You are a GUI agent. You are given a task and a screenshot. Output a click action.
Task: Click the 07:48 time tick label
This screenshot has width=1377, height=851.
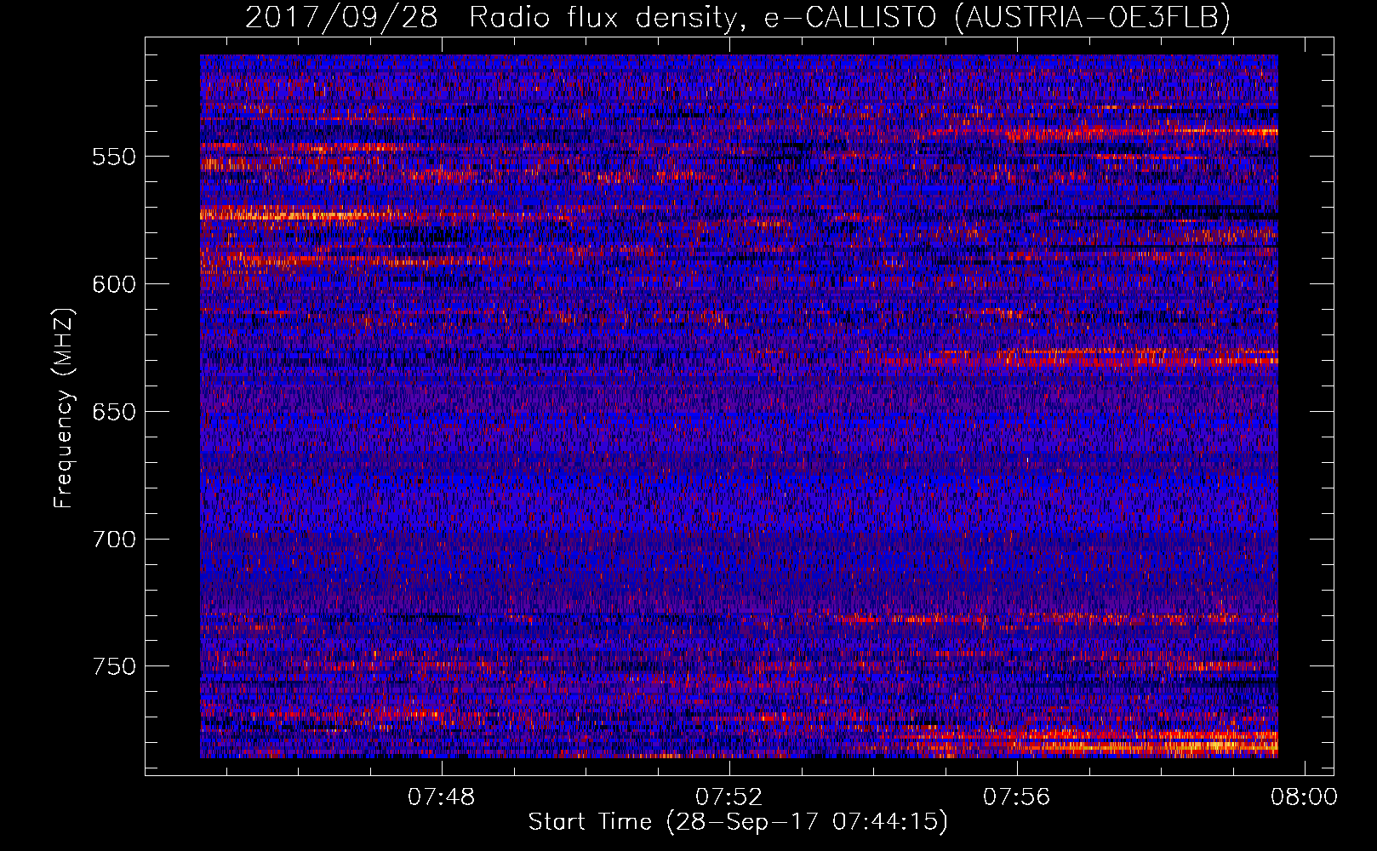pyautogui.click(x=441, y=797)
